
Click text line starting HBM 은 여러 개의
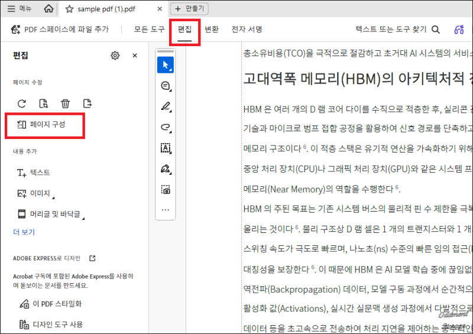click(358, 109)
